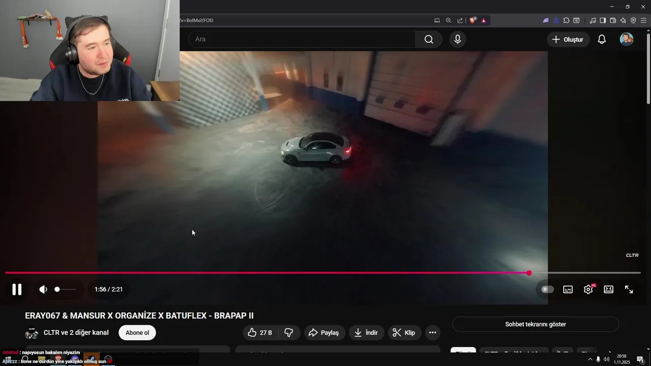
Task: Toggle the browser sidebar panel icon
Action: pyautogui.click(x=603, y=20)
